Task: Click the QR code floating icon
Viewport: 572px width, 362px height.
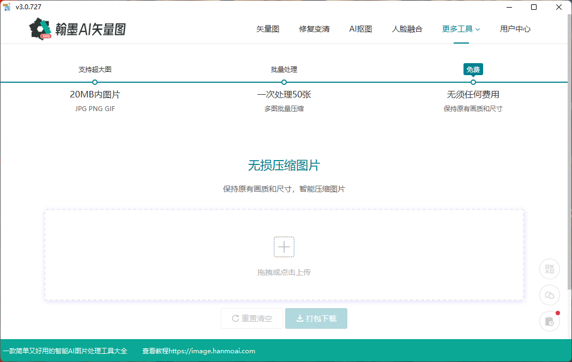Action: tap(550, 269)
